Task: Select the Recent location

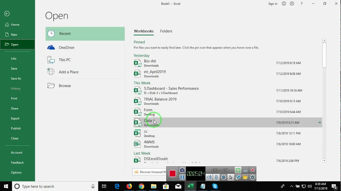Action: click(85, 34)
